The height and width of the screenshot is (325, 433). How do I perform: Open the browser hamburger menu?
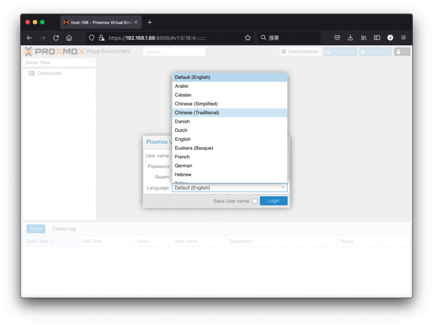click(x=403, y=38)
